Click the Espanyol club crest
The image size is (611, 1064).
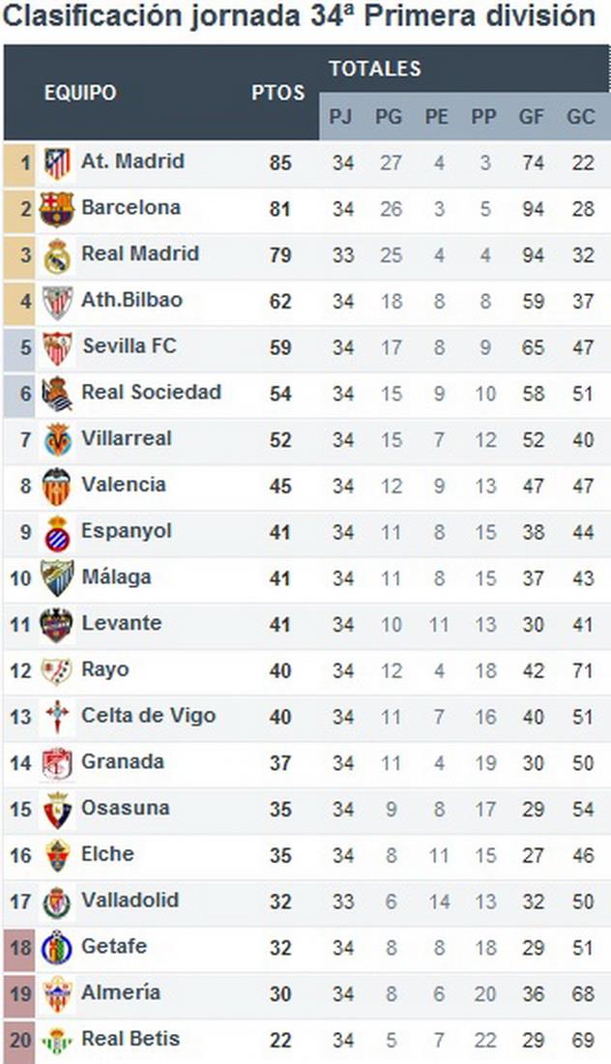point(57,533)
